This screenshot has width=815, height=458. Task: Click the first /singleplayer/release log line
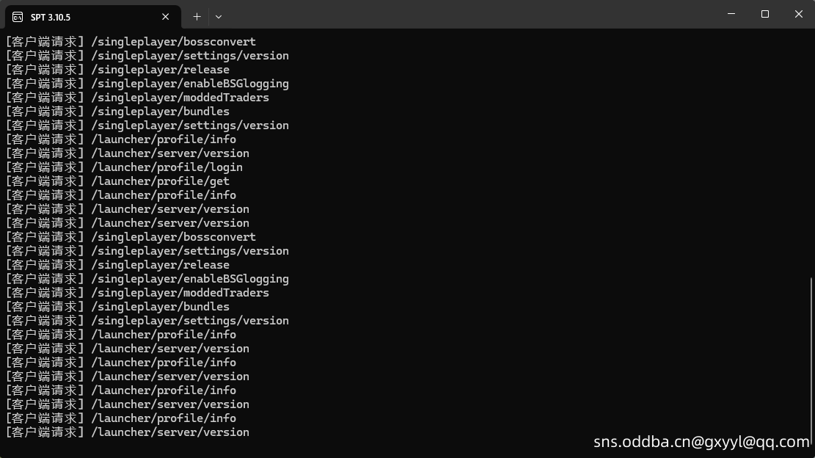117,69
